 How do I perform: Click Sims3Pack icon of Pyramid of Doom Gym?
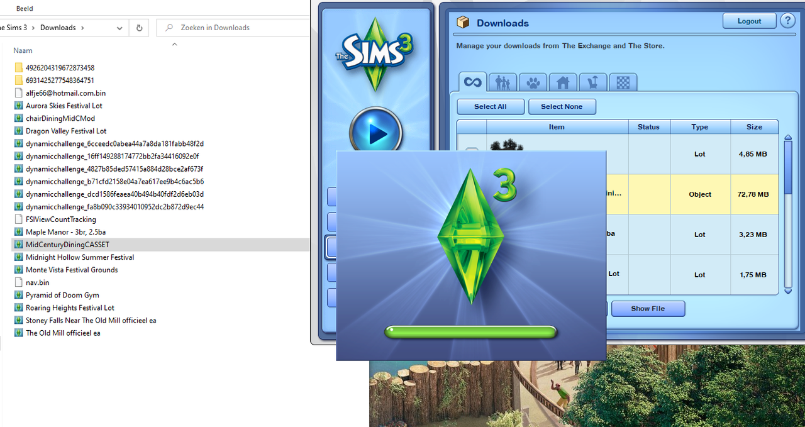pyautogui.click(x=18, y=295)
